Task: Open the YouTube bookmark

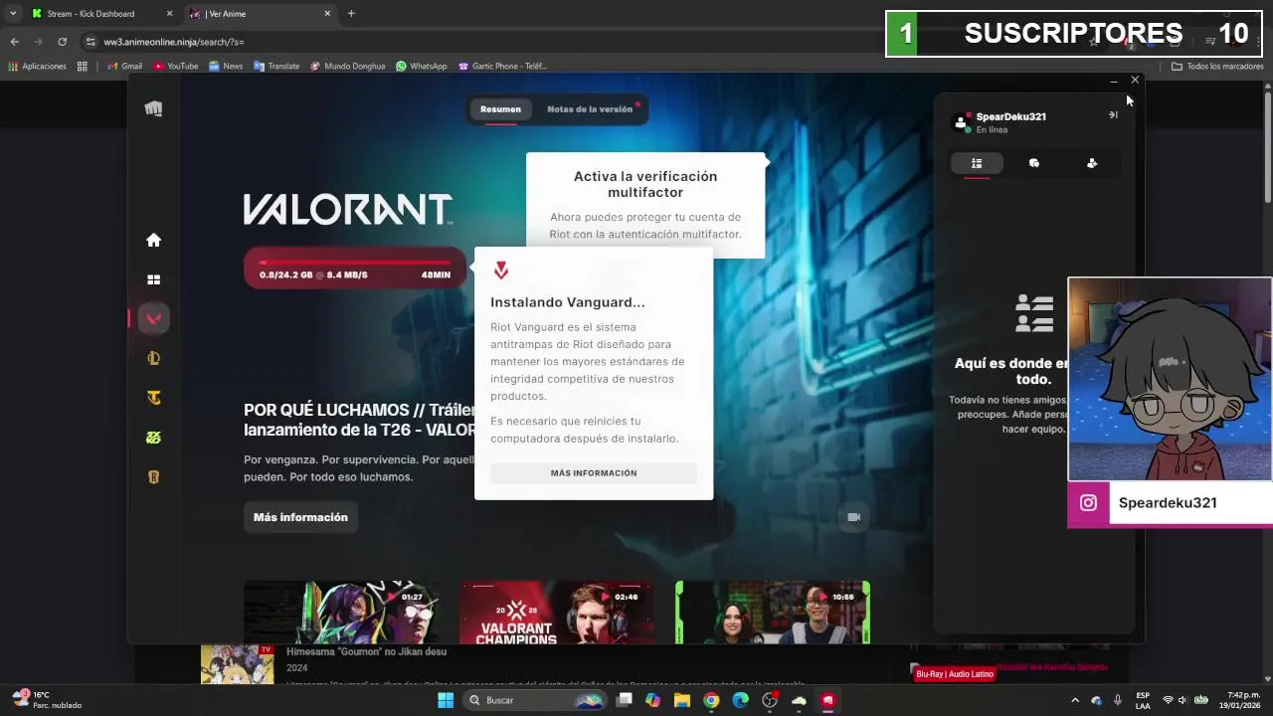Action: pyautogui.click(x=176, y=67)
